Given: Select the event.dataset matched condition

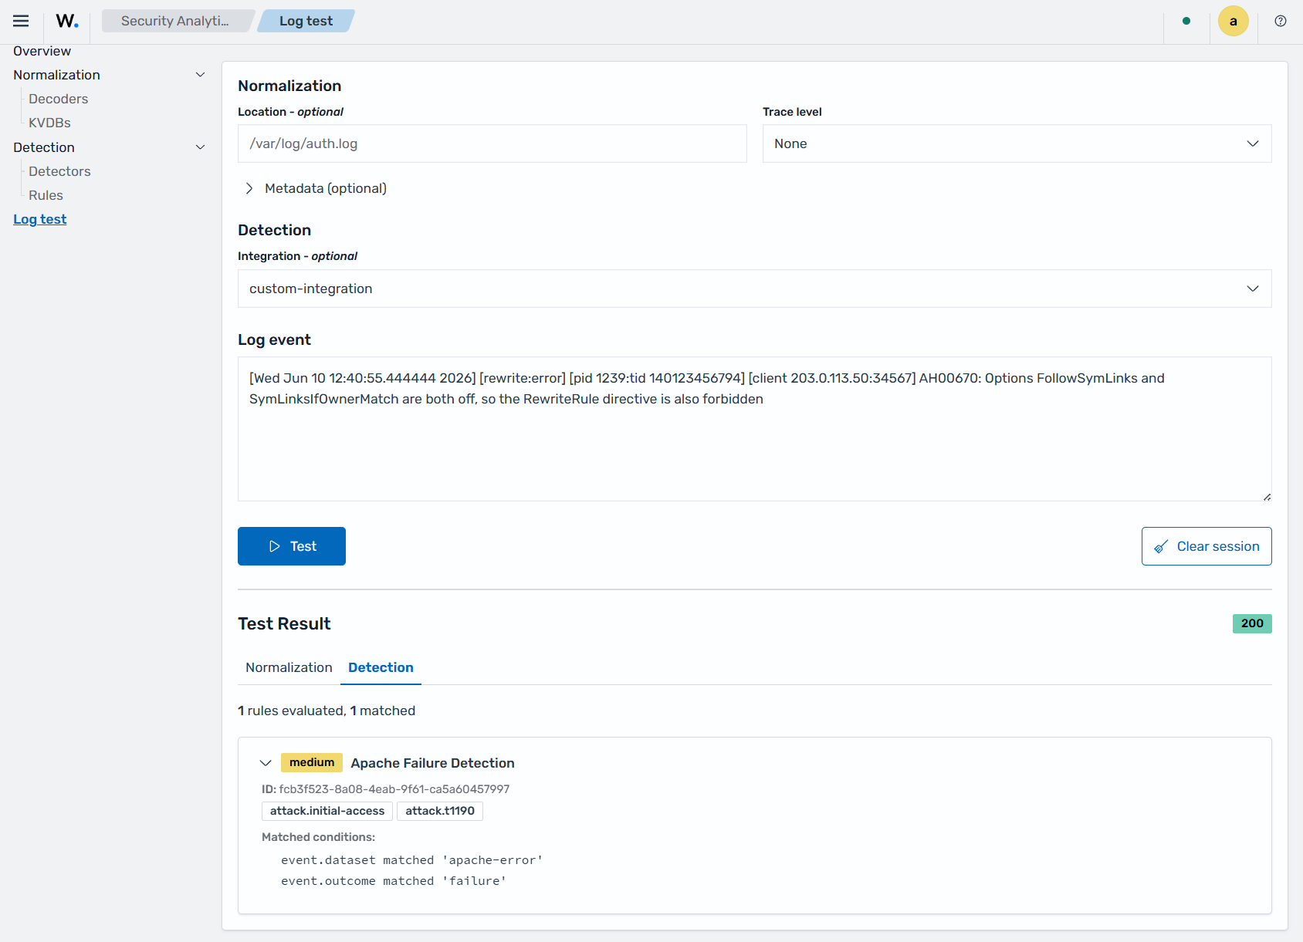Looking at the screenshot, I should click(x=412, y=860).
